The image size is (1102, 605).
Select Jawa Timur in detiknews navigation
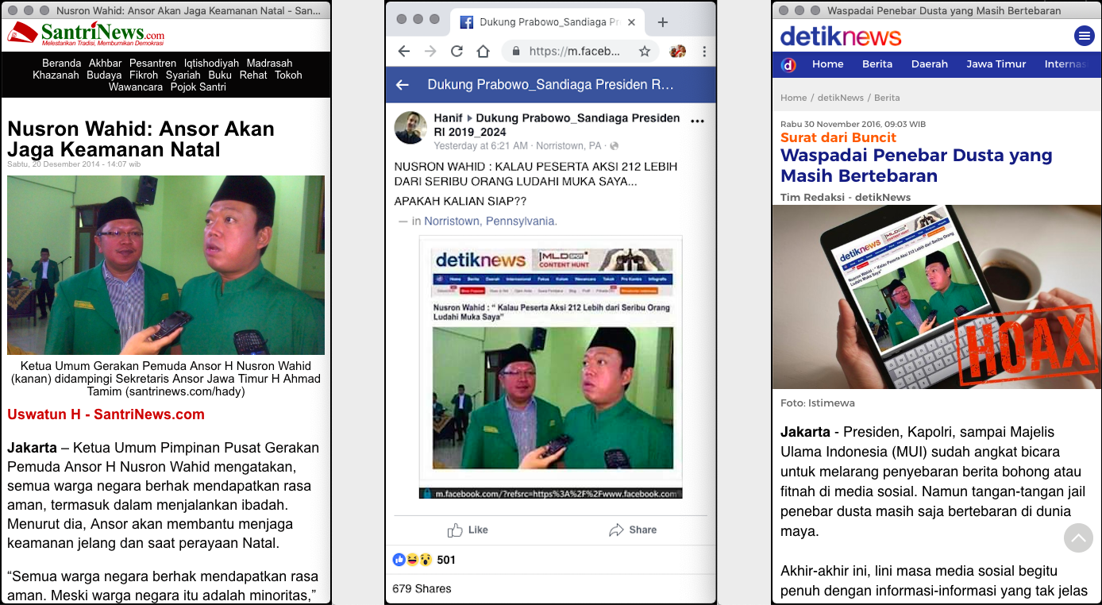[996, 64]
